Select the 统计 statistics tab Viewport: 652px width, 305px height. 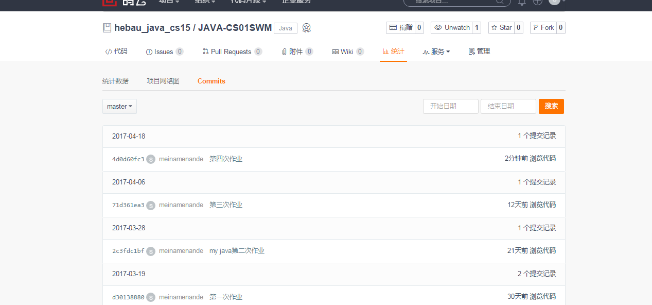click(393, 52)
